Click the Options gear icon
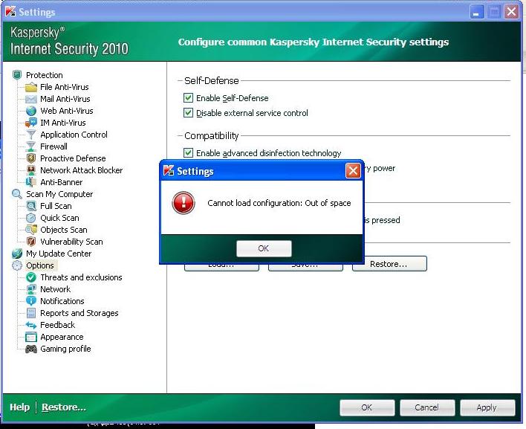The height and width of the screenshot is (429, 526). coord(17,265)
